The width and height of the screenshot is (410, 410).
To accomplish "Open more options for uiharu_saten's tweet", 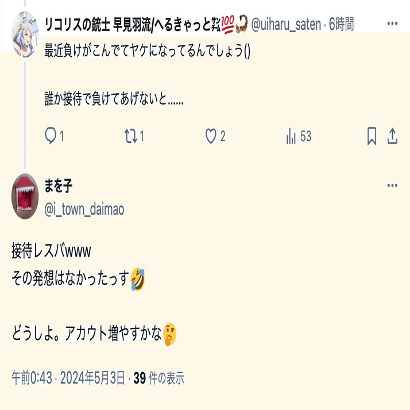I will (x=392, y=24).
